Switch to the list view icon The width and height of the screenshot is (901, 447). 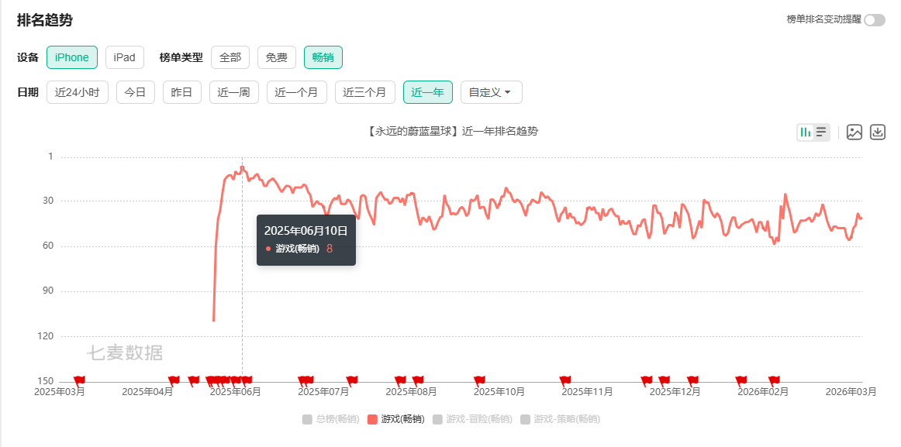(x=820, y=131)
